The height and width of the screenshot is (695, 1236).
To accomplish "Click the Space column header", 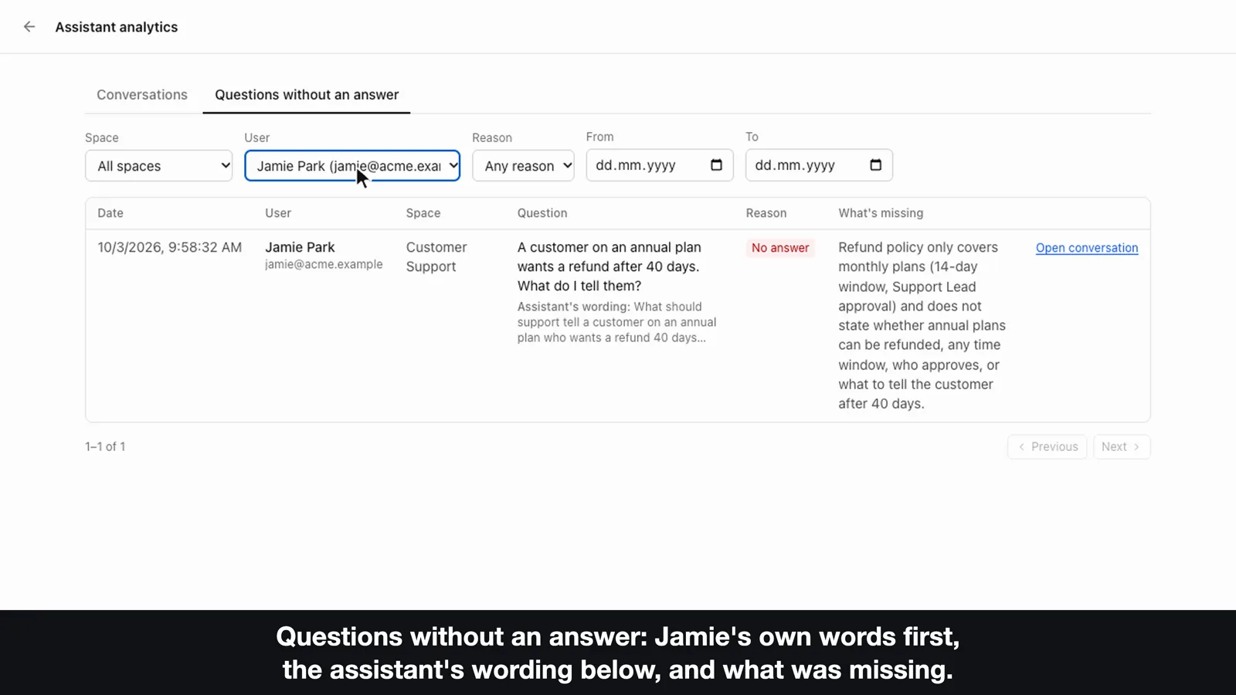I will tap(423, 213).
